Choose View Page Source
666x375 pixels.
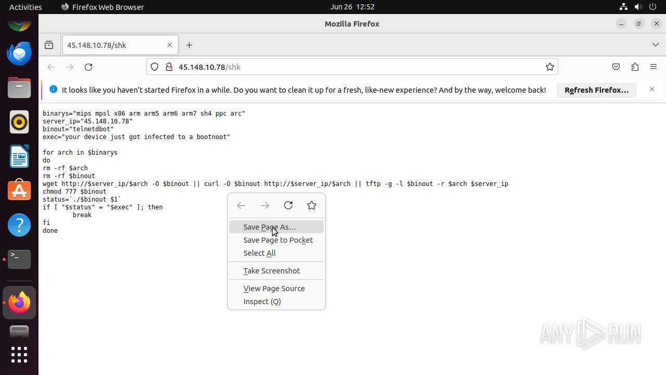tap(276, 289)
